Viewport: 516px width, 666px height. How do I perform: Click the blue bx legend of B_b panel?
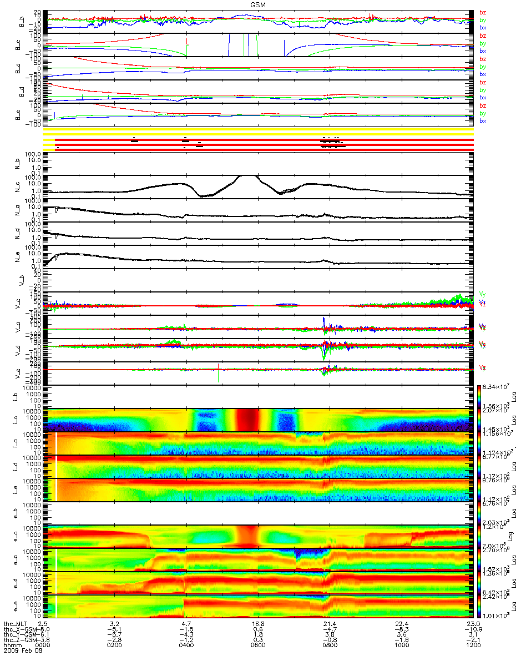(482, 27)
